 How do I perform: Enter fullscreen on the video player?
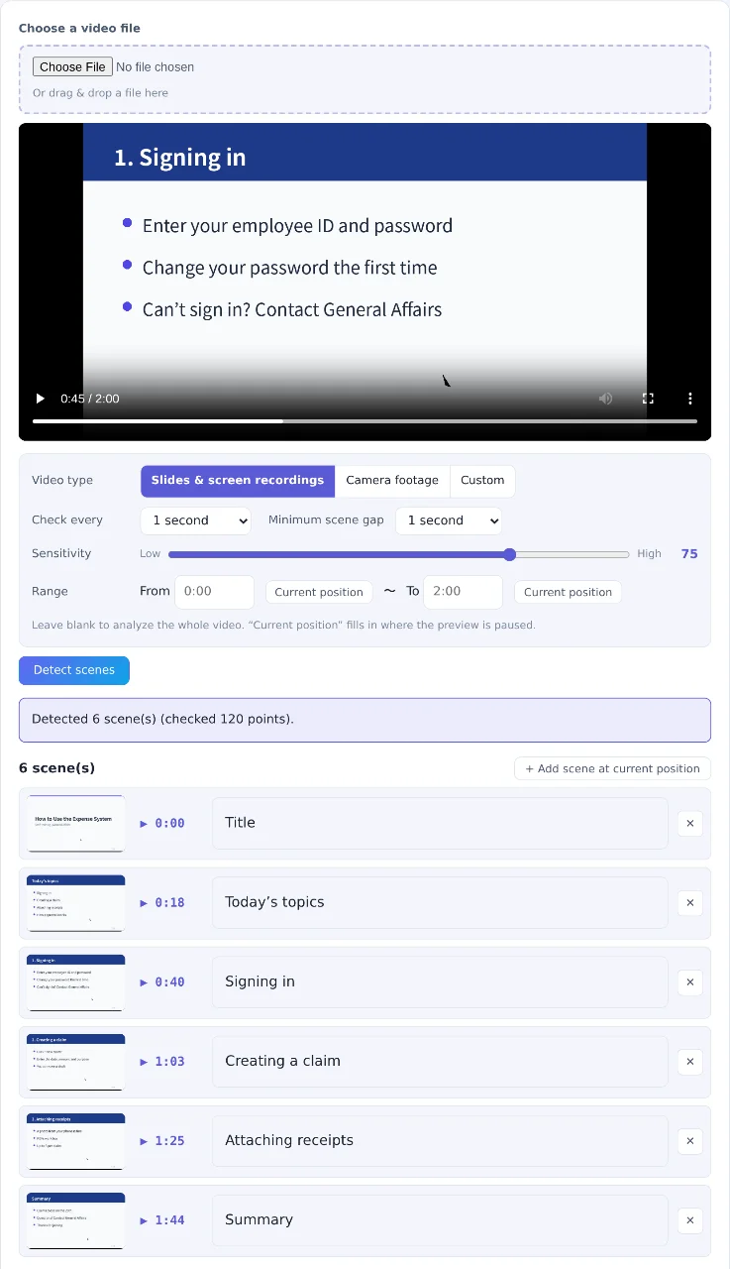(x=648, y=399)
